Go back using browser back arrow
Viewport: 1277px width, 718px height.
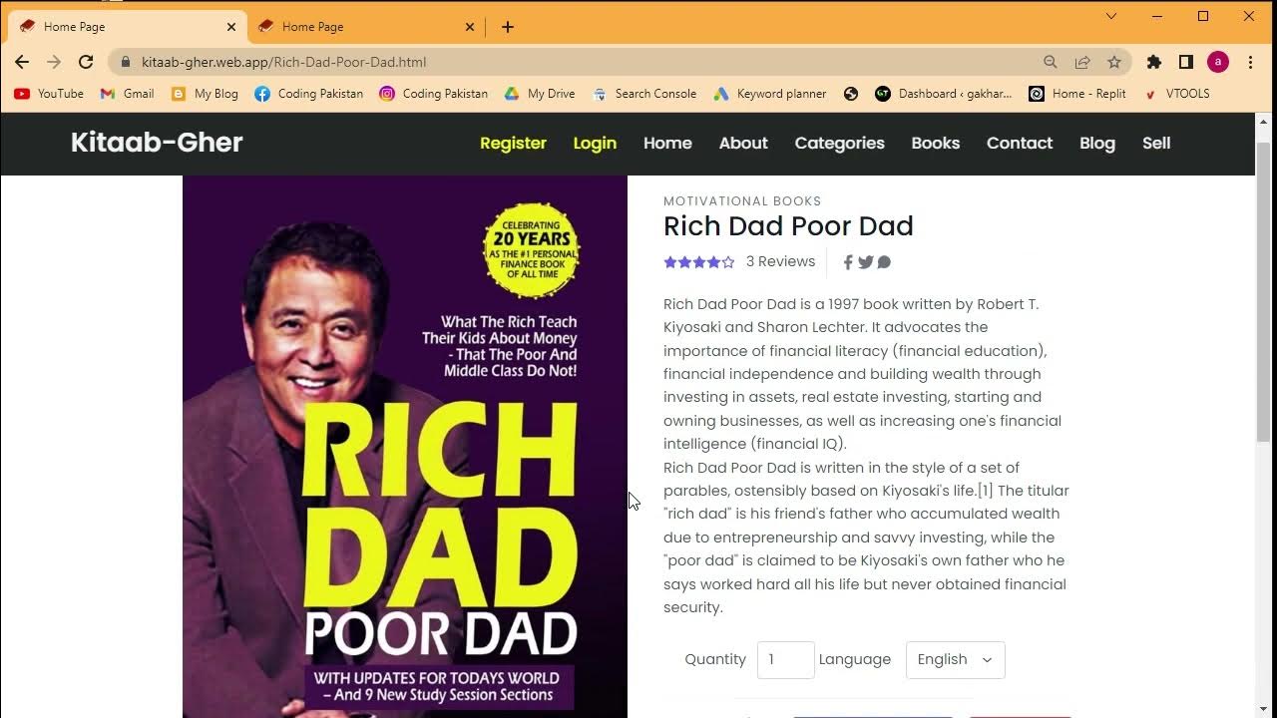(x=22, y=62)
